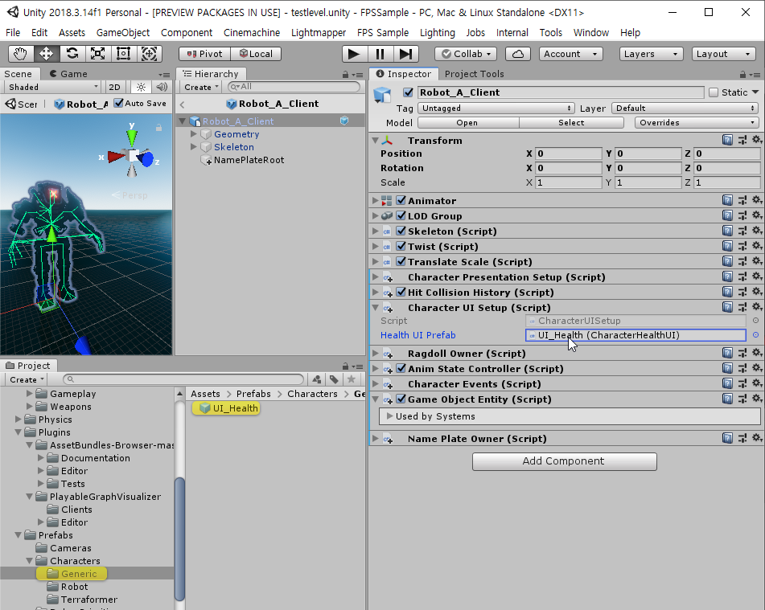Switch to Project Tools tab

[475, 74]
